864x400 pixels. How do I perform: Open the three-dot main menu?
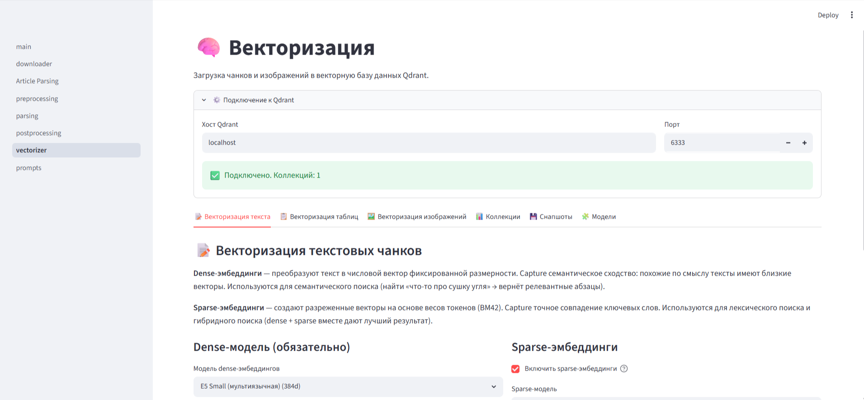[852, 15]
